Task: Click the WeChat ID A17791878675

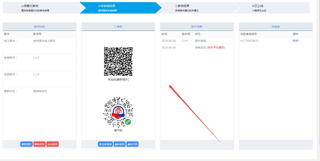Action: 249,41
